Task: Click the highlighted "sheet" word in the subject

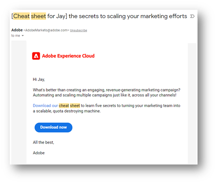Action: (x=38, y=16)
